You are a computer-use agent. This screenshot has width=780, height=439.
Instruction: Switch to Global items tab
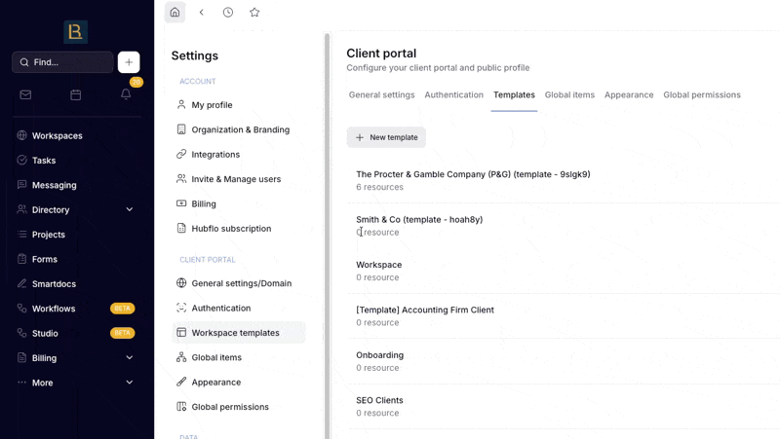(569, 94)
